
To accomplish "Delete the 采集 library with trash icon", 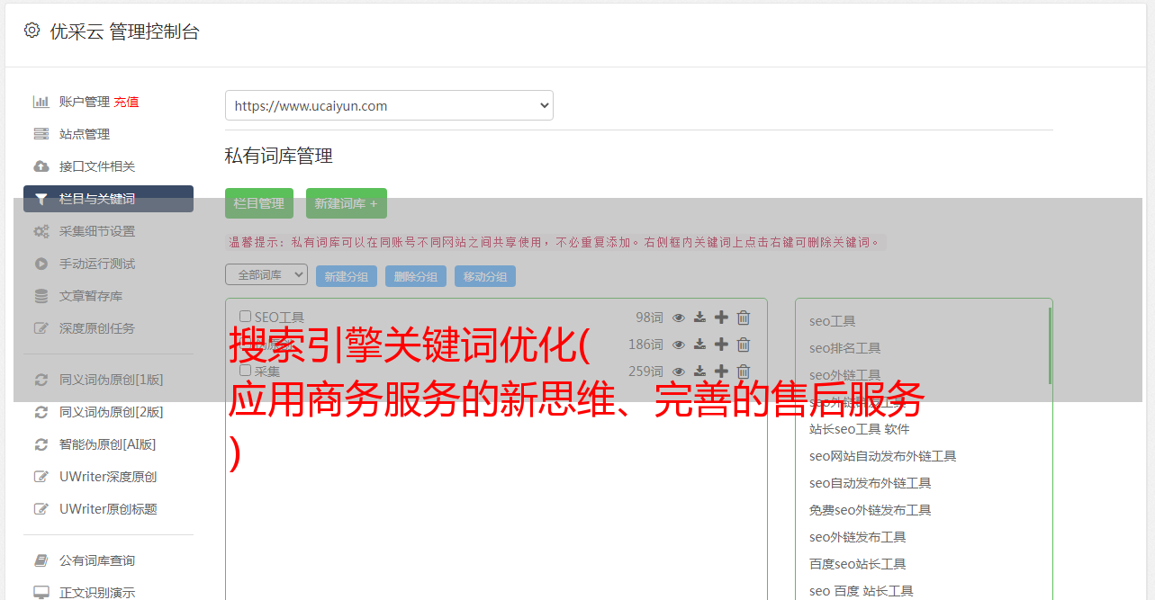I will point(744,372).
